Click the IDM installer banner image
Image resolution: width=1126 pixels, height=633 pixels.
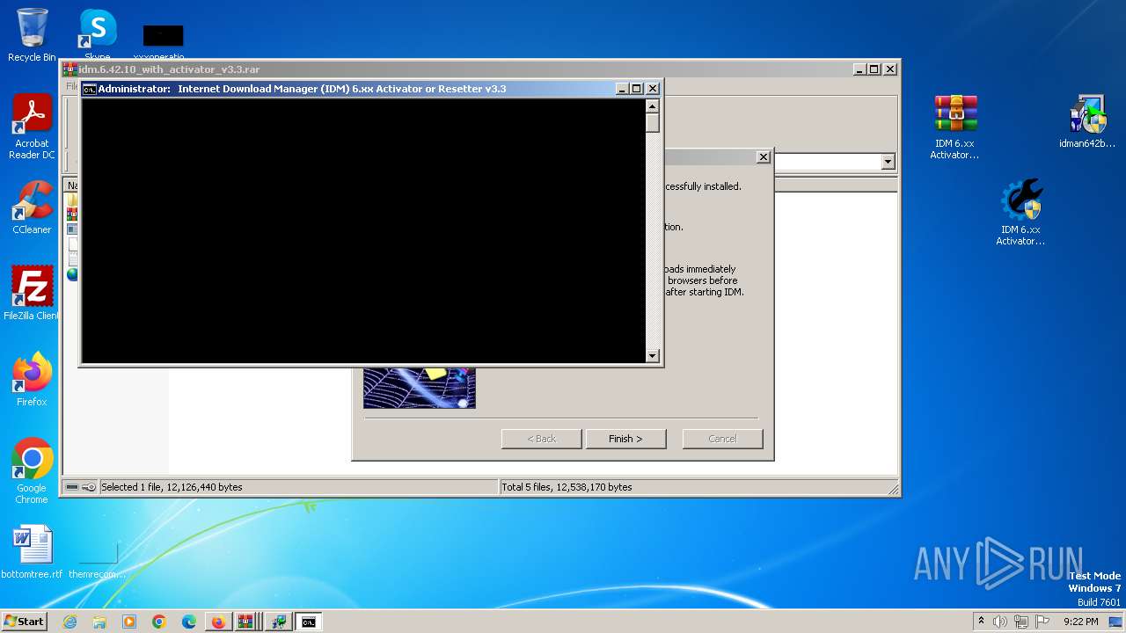point(420,388)
